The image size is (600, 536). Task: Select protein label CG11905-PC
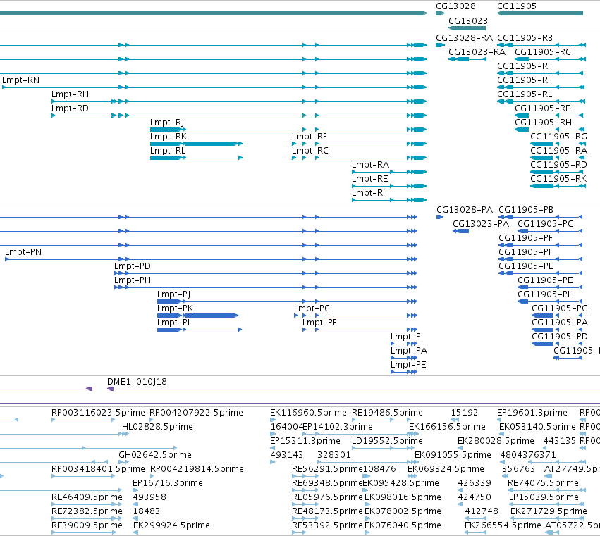(545, 224)
